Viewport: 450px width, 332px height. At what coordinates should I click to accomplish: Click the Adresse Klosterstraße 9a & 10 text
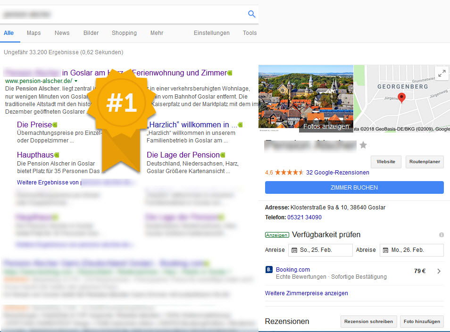[x=325, y=207]
